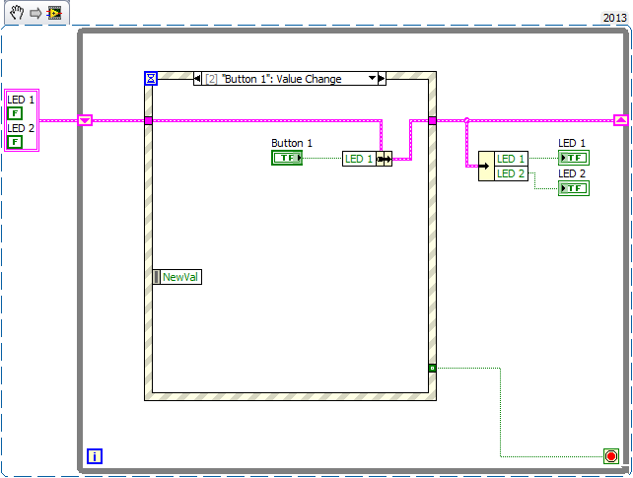Click the LED 2 indicator terminal
633x478 pixels.
(574, 188)
